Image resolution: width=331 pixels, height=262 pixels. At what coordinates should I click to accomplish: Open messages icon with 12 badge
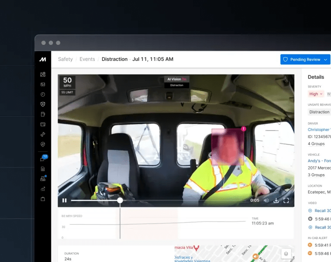(43, 159)
